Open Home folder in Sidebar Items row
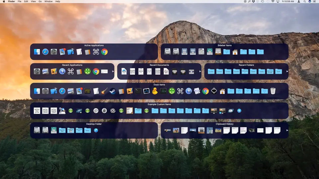319x179 pixels. point(235,52)
